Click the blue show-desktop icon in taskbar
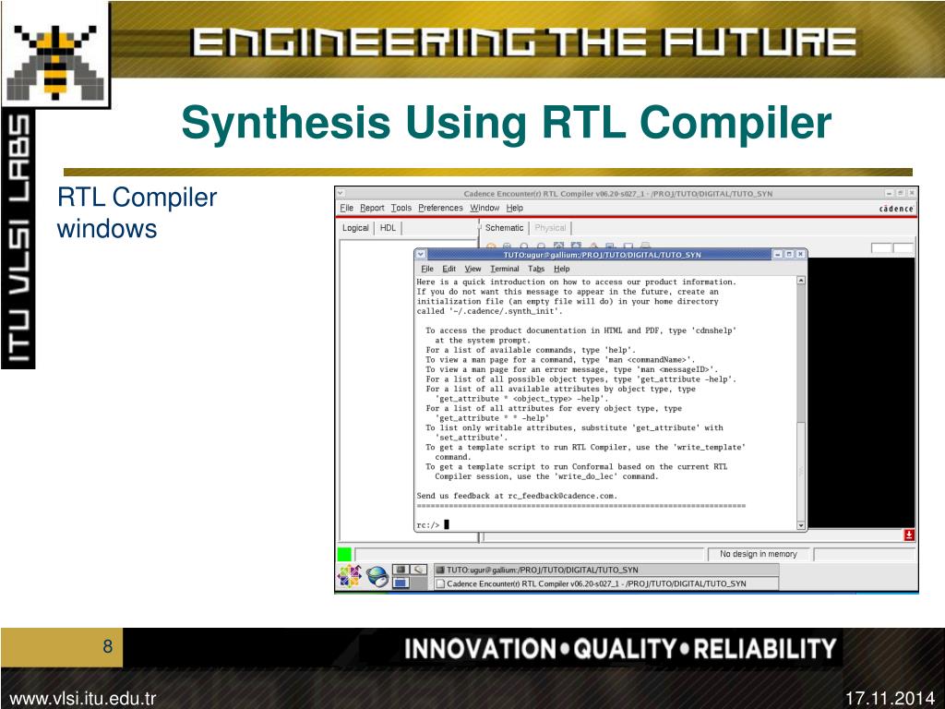This screenshot has width=945, height=709. pos(401,583)
